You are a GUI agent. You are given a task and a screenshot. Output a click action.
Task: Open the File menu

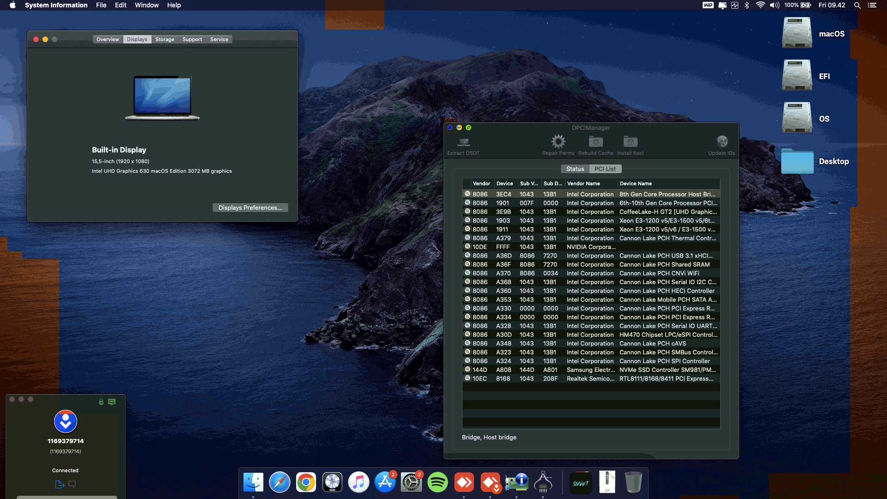coord(101,5)
